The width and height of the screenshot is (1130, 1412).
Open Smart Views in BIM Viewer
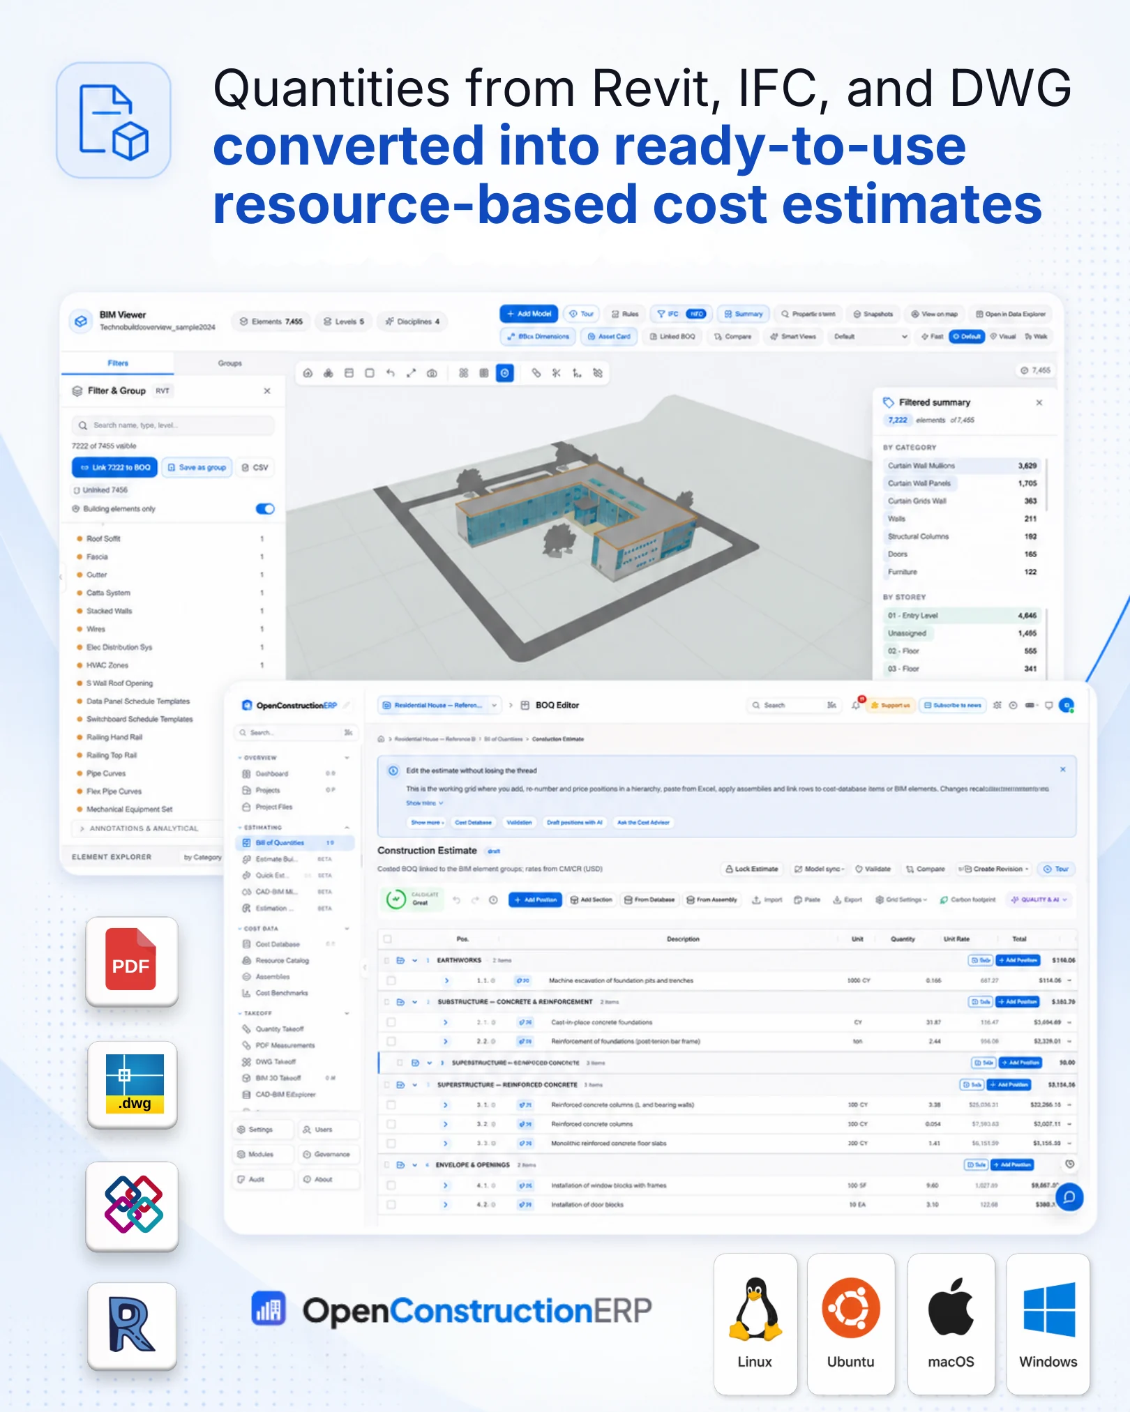click(x=793, y=336)
